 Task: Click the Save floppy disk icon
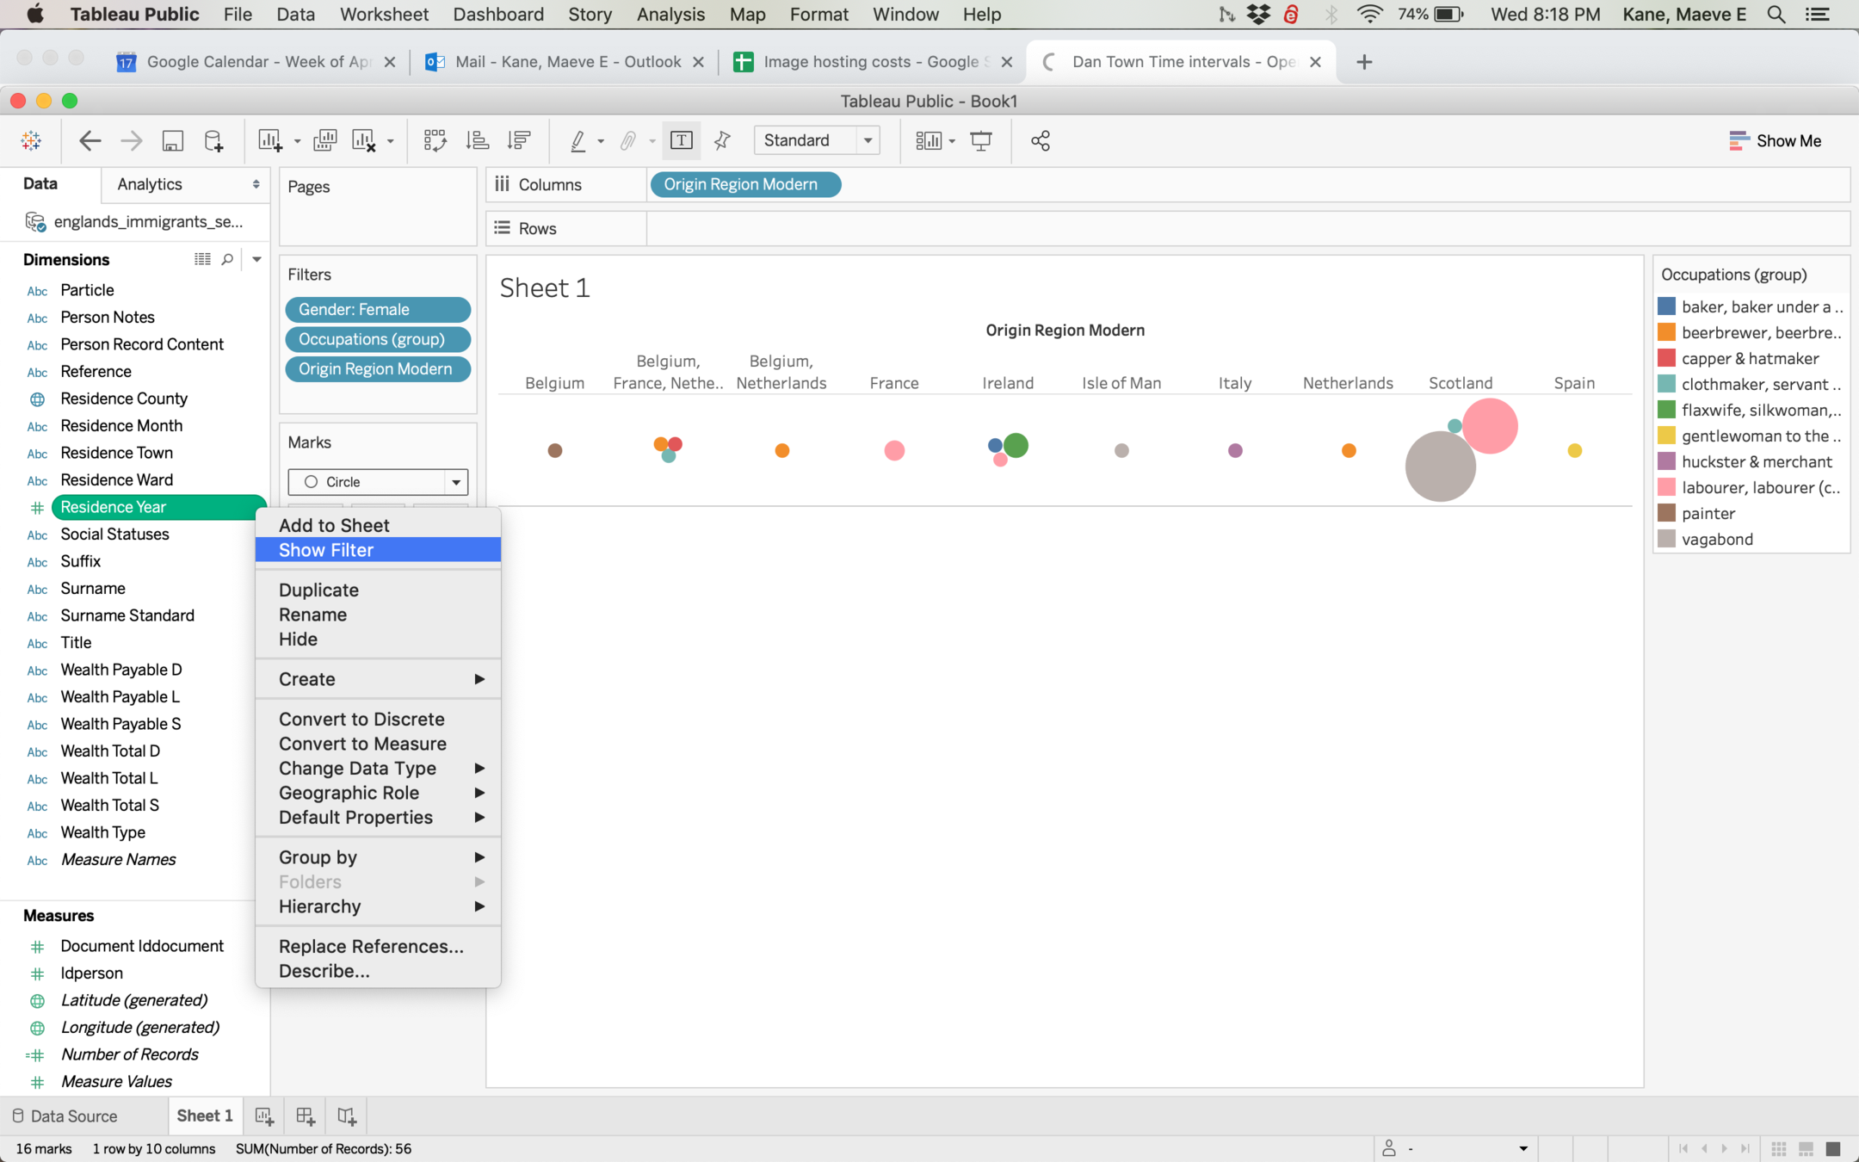pos(172,140)
